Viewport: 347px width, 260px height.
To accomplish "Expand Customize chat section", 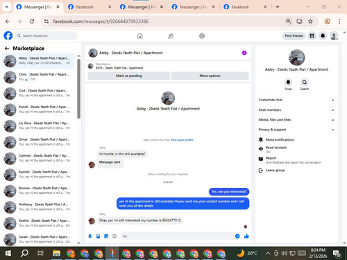I will pos(296,100).
